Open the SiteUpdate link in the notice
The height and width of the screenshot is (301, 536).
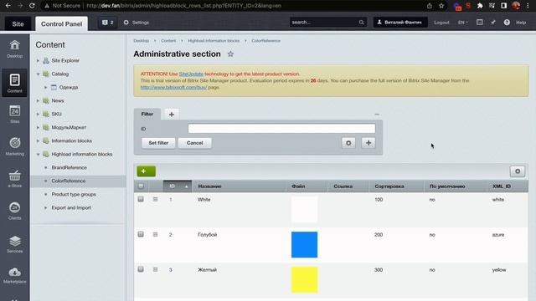click(191, 74)
